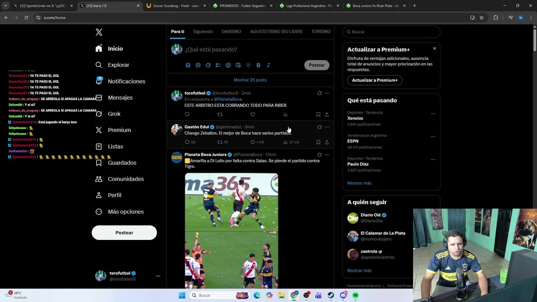537x302 pixels.
Task: Open Grok from the sidebar
Action: (108, 114)
